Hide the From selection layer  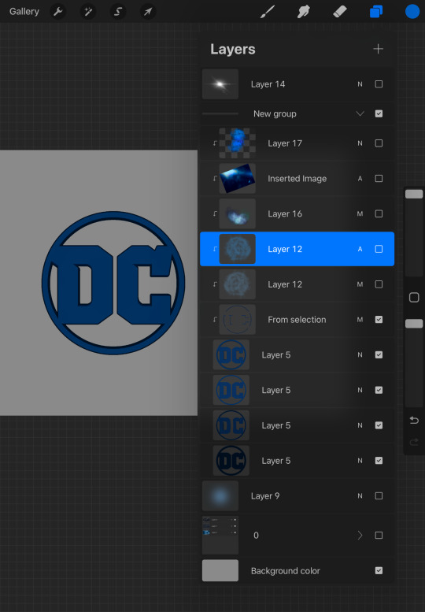pos(379,319)
